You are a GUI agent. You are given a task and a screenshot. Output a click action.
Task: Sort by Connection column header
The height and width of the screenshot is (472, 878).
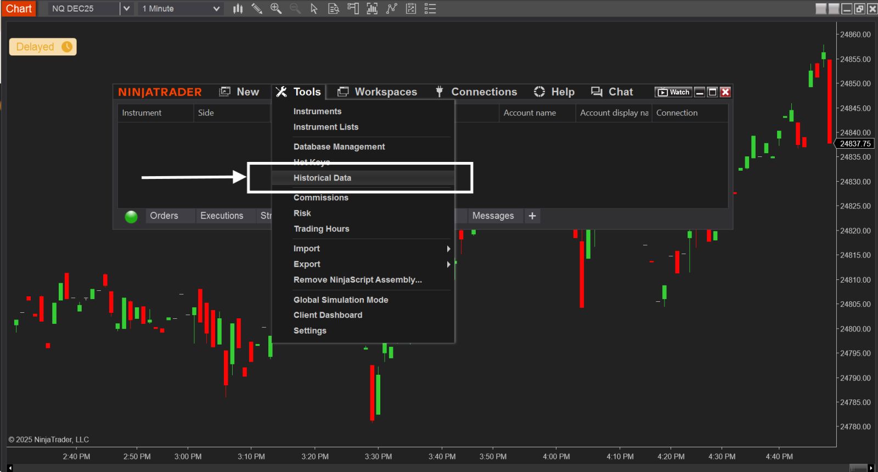point(690,113)
